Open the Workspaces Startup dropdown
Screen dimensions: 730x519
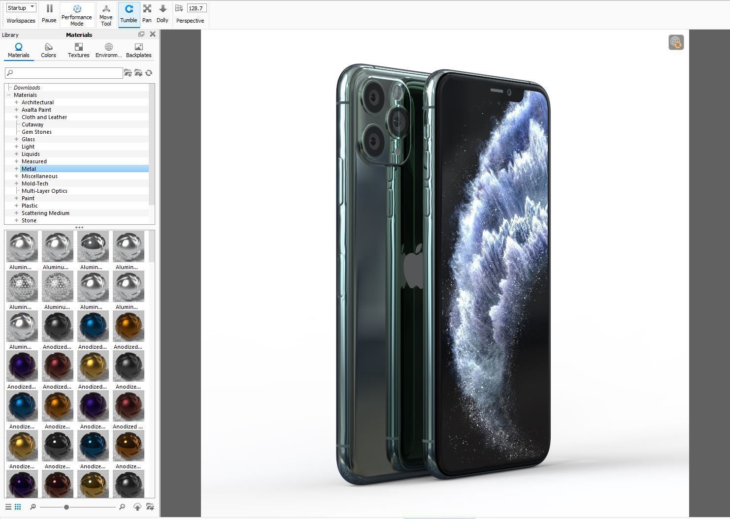point(21,8)
